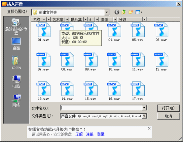This screenshot has height=142, width=183.
Task: Click the 取消 button
Action: [x=168, y=116]
